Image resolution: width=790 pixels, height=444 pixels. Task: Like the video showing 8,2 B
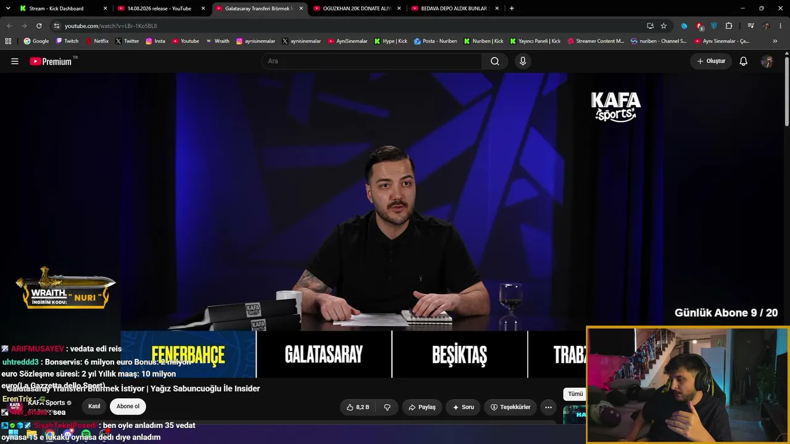coord(358,407)
